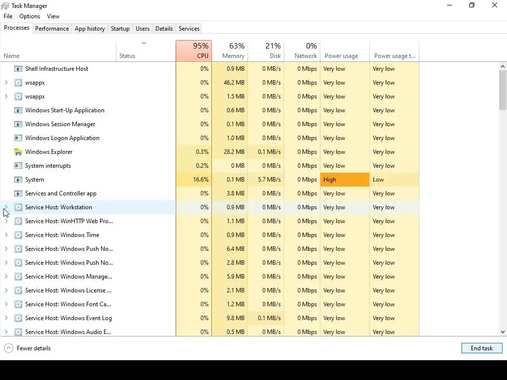The image size is (507, 380).
Task: Expand Service Host: Workstation
Action: coord(6,207)
